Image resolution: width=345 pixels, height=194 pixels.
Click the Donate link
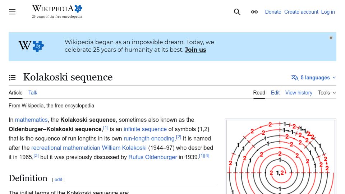click(273, 12)
